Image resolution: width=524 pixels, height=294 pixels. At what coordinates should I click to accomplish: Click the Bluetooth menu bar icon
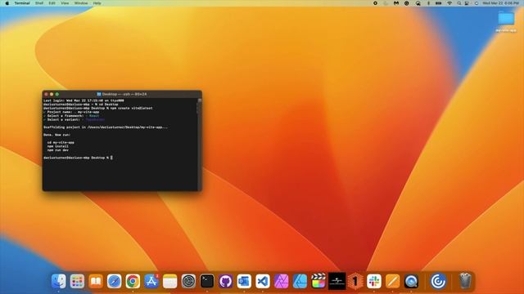tap(428, 3)
